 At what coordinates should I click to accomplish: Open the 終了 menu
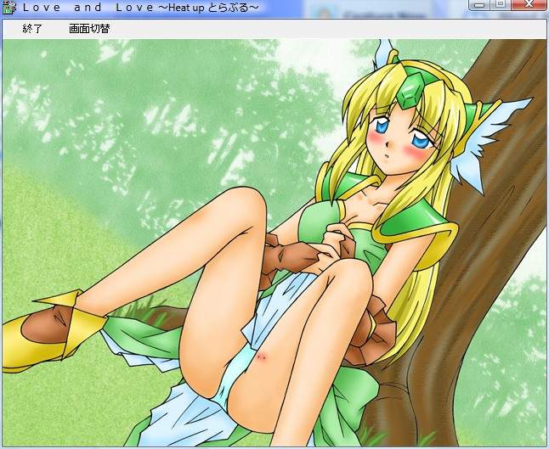point(32,28)
